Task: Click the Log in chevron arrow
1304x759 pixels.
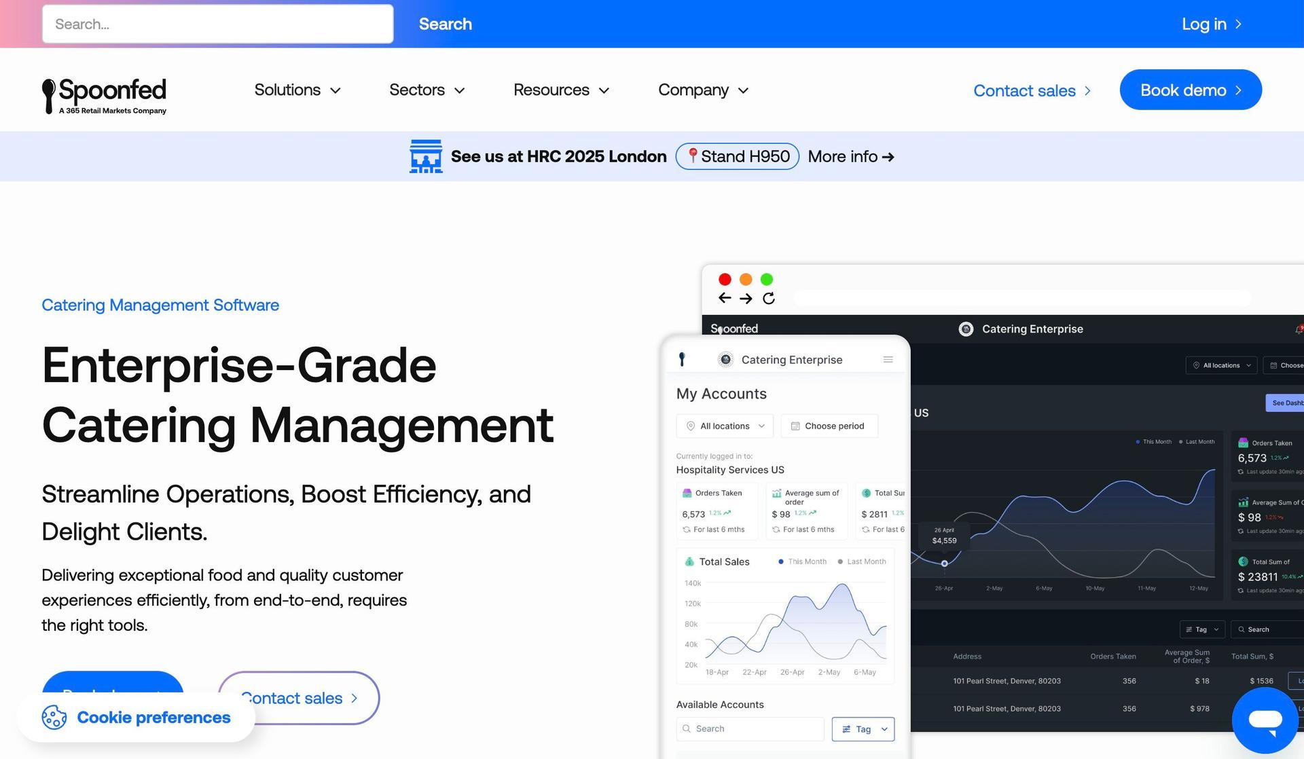Action: (x=1238, y=24)
